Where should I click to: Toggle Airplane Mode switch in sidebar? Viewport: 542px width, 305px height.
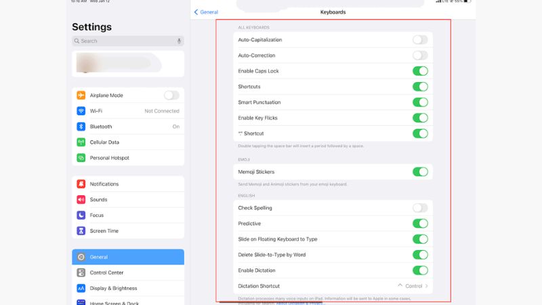tap(171, 96)
